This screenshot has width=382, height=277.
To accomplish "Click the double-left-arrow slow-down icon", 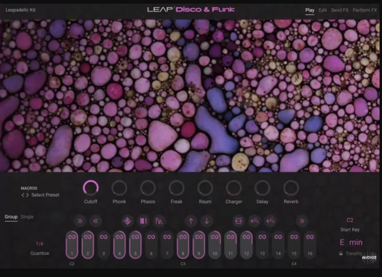I will (x=96, y=221).
